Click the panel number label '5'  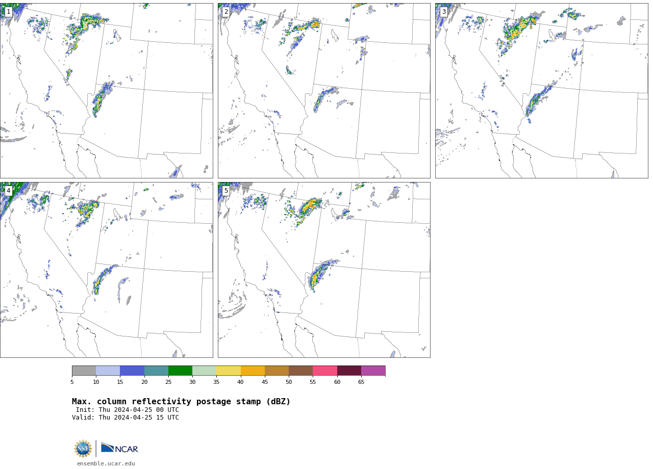(x=226, y=191)
